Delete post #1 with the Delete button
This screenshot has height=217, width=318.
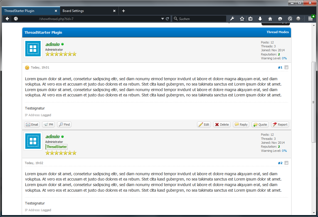click(222, 125)
